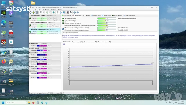Click the blue circular arrows toolbar icon right of document
This screenshot has width=186, height=105.
(61, 12)
